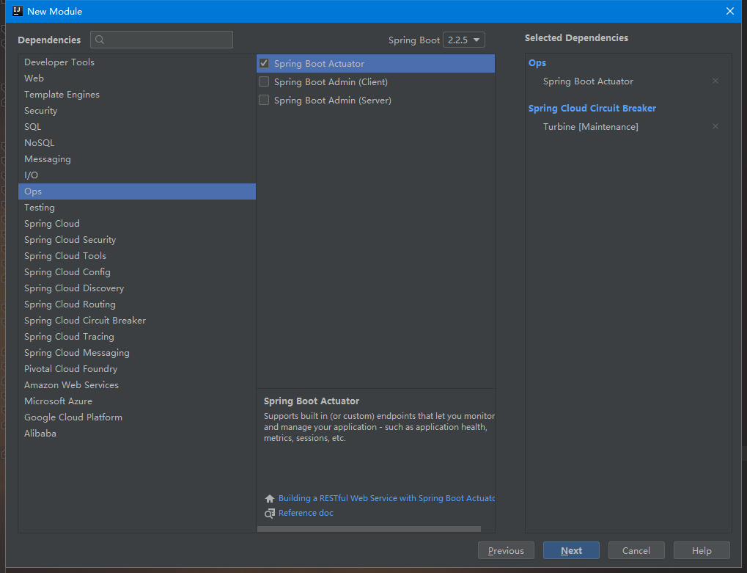Click the search magnifier icon
The image size is (747, 573).
click(x=100, y=40)
